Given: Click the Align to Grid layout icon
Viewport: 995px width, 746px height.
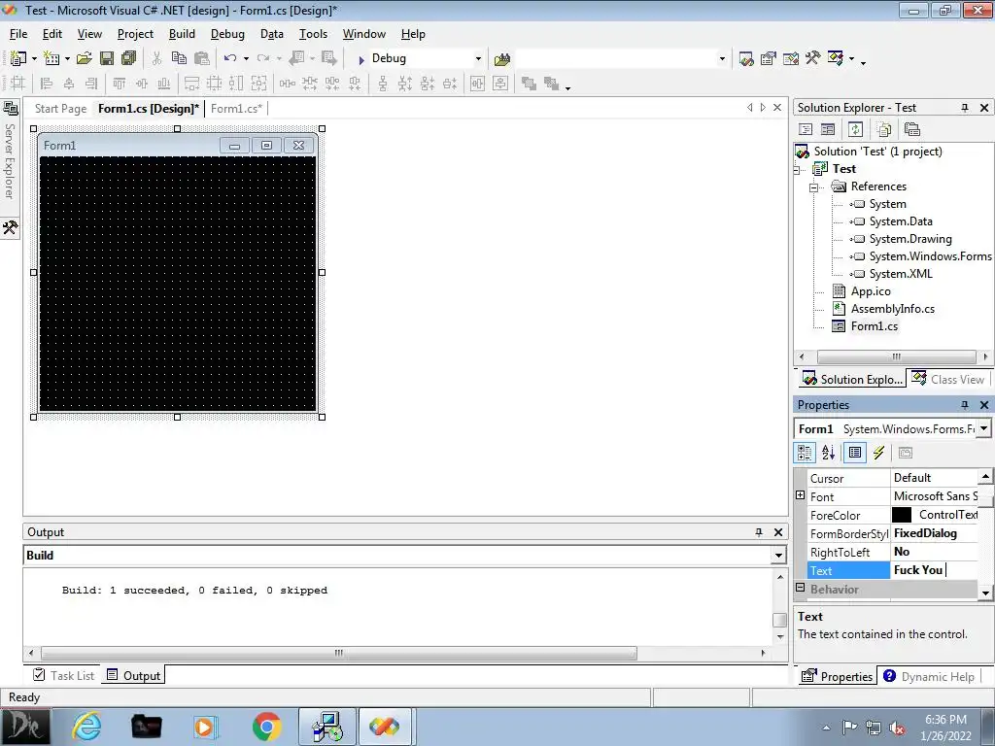Looking at the screenshot, I should (x=17, y=84).
